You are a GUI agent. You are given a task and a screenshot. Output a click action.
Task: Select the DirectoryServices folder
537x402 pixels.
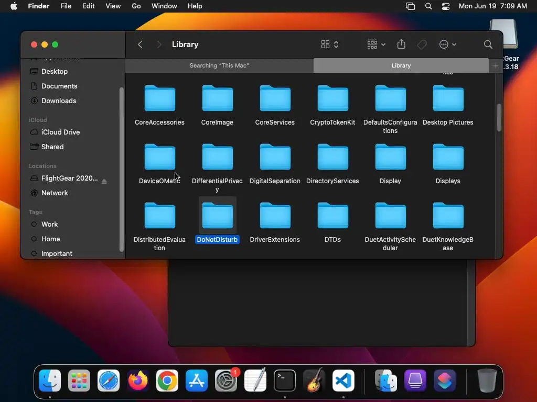click(x=332, y=157)
